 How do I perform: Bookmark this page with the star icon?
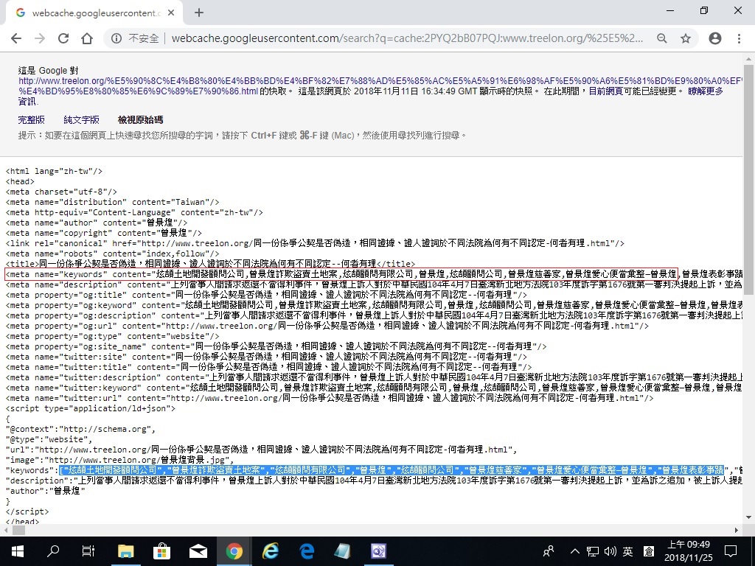[686, 38]
